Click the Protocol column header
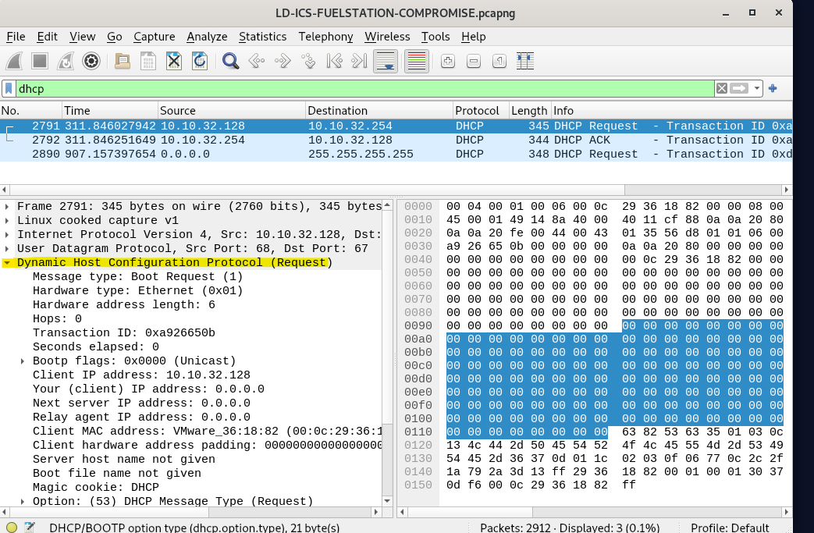Viewport: 814px width, 533px height. coord(478,111)
